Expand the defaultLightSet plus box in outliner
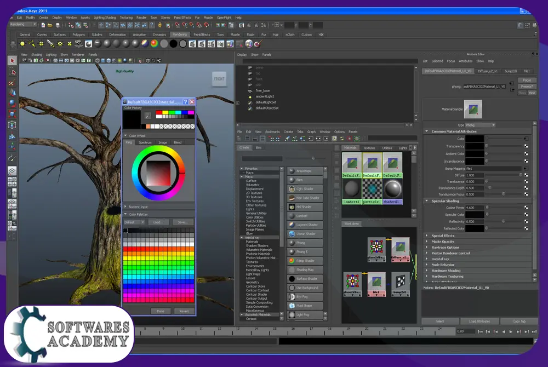548x367 pixels. [x=238, y=103]
